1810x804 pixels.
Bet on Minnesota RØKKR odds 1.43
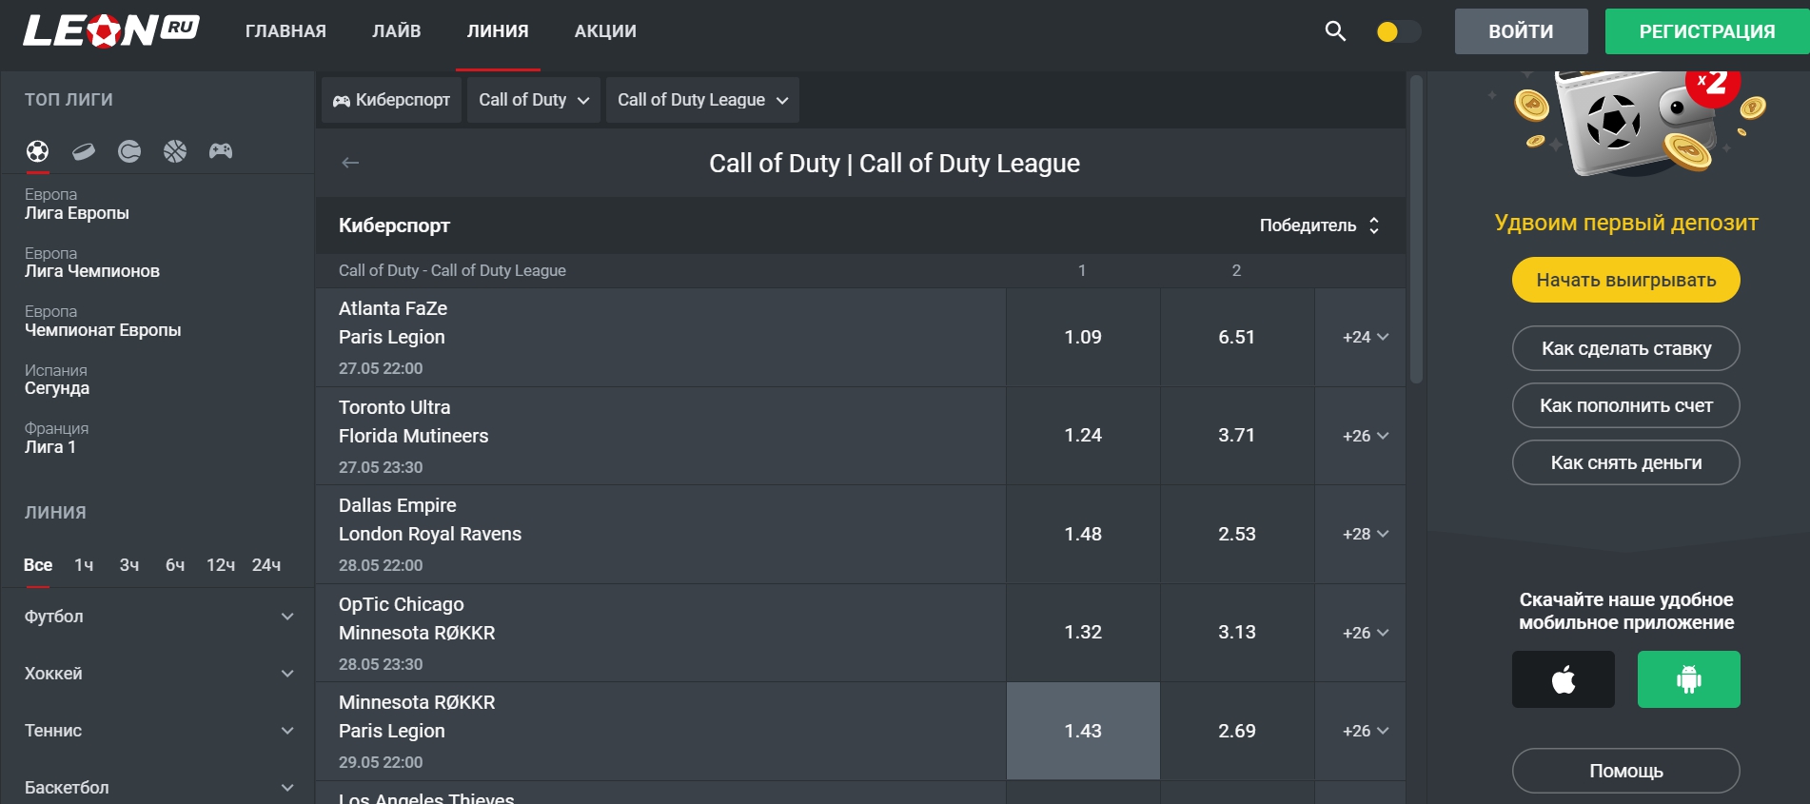pos(1083,731)
